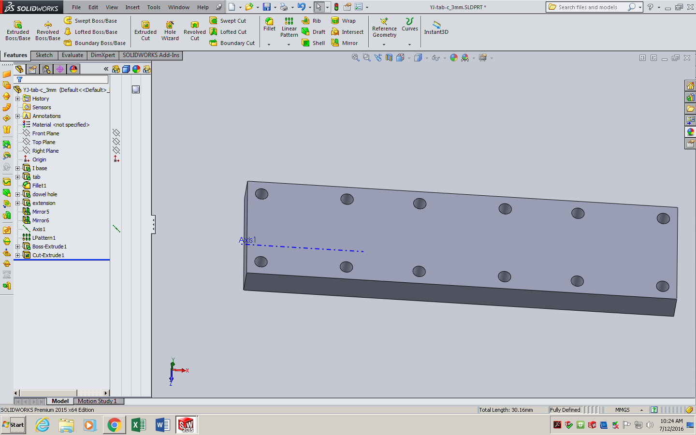Open Google Chrome from the taskbar
Image resolution: width=696 pixels, height=435 pixels.
114,425
